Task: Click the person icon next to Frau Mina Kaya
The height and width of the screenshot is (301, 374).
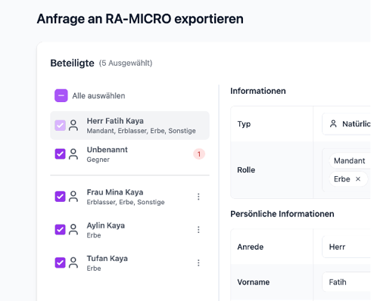Action: [73, 197]
